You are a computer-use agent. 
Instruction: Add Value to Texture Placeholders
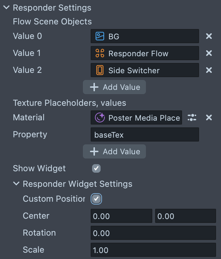[114, 151]
